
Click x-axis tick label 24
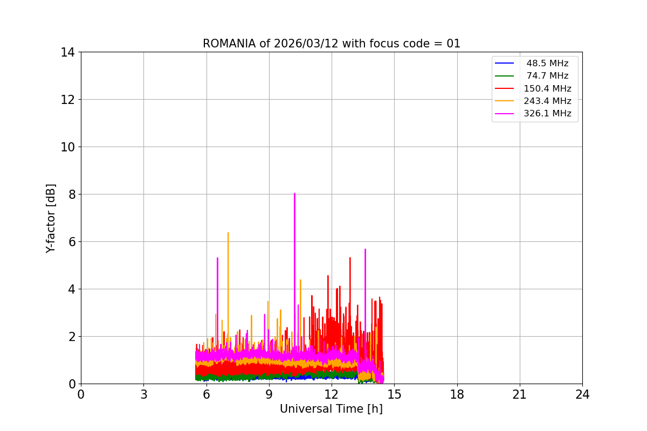point(582,394)
